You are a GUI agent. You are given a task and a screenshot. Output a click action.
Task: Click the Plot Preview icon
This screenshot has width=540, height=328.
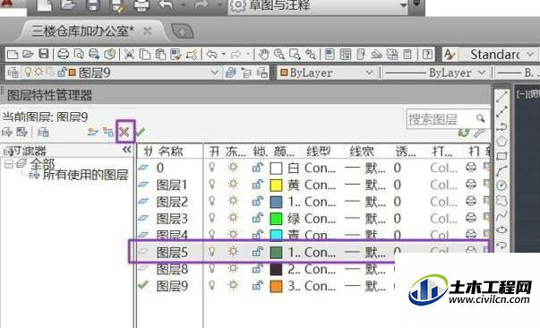(79, 54)
